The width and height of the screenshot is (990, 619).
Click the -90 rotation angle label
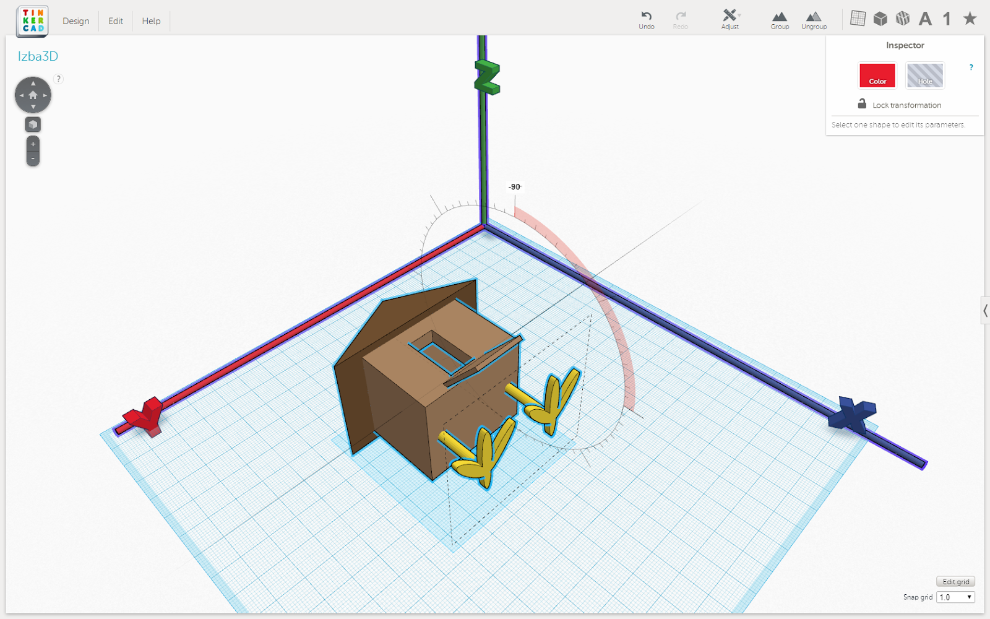[x=515, y=187]
